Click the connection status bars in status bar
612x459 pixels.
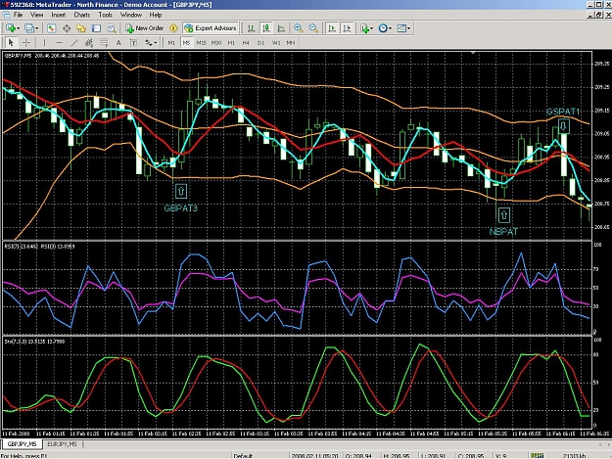[x=538, y=455]
